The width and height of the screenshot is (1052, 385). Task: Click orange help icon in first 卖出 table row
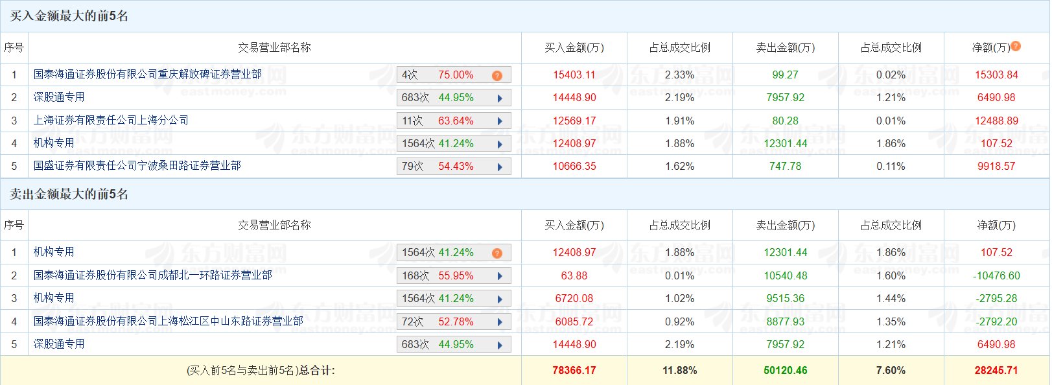point(497,253)
